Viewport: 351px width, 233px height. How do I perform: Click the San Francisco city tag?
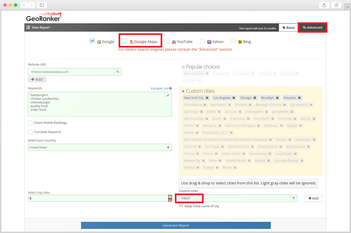pyautogui.click(x=196, y=119)
